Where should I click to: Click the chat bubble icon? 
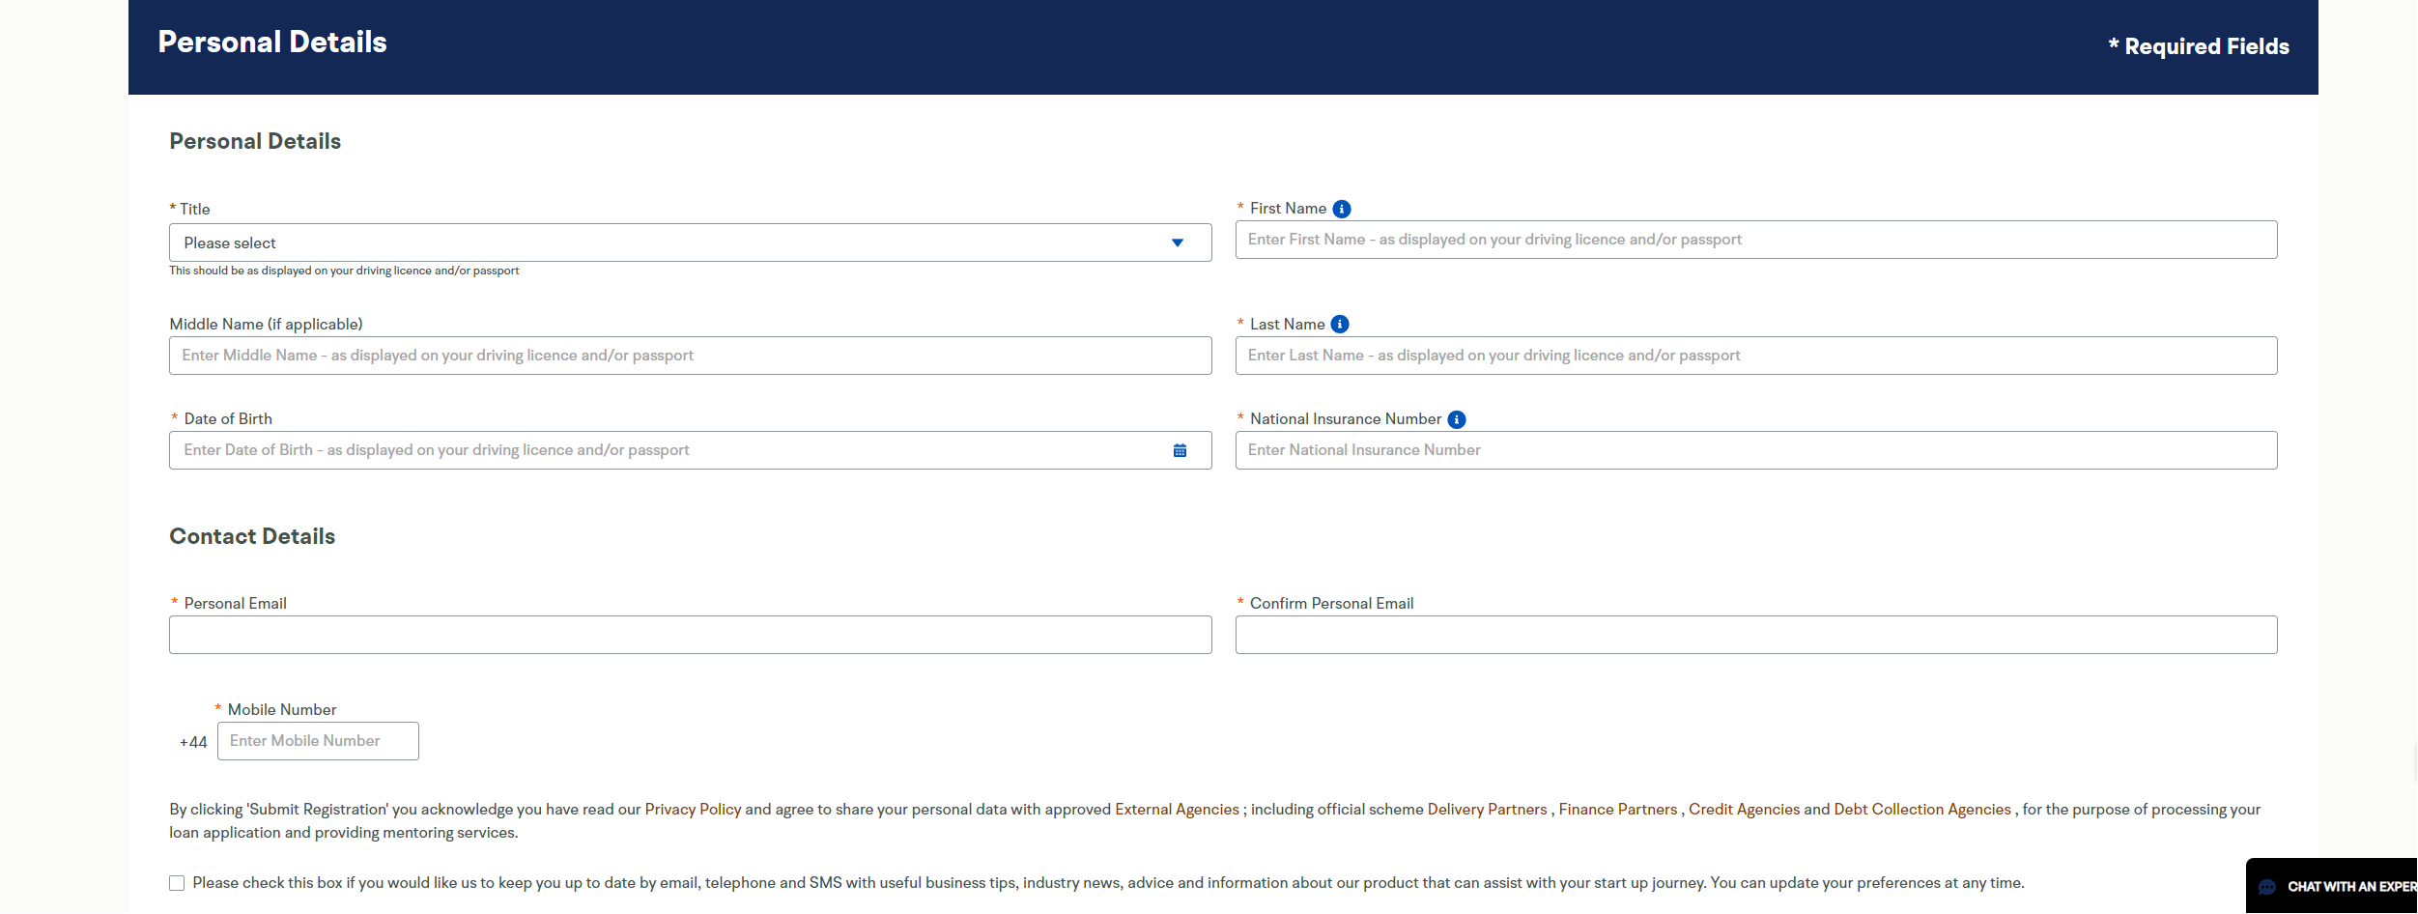coord(2267,887)
